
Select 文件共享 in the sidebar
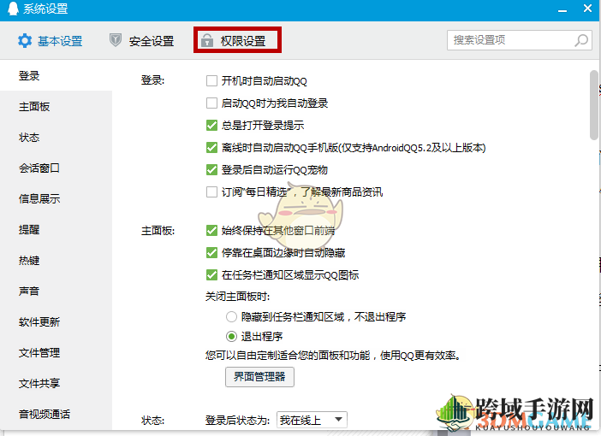[56, 383]
